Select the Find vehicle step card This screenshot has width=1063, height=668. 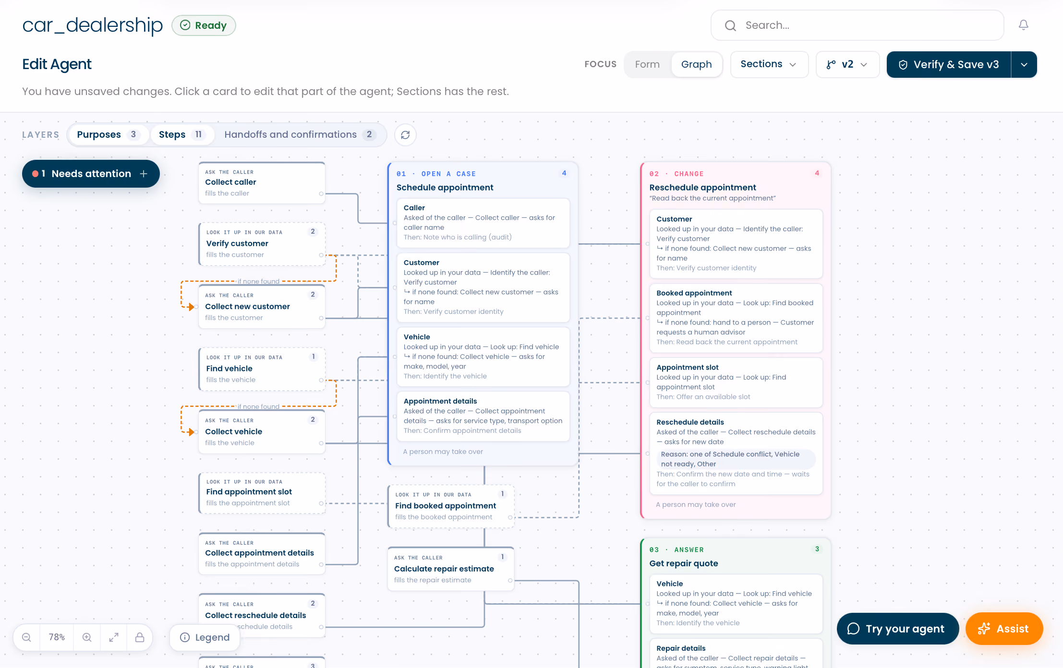pos(262,369)
